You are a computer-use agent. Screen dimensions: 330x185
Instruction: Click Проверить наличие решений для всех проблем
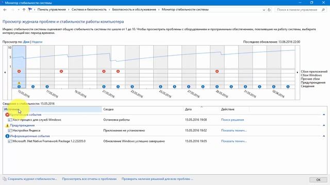point(157,179)
